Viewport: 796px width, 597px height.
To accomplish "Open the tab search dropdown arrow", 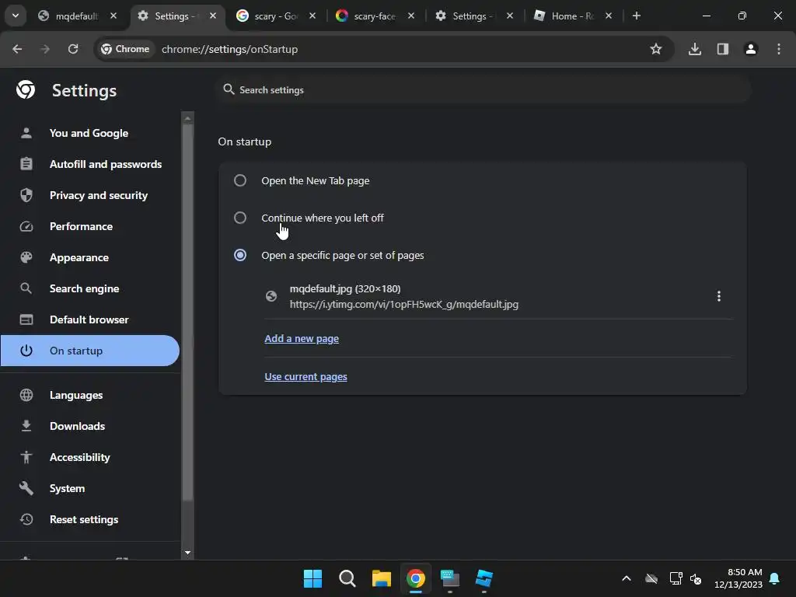I will point(16,16).
